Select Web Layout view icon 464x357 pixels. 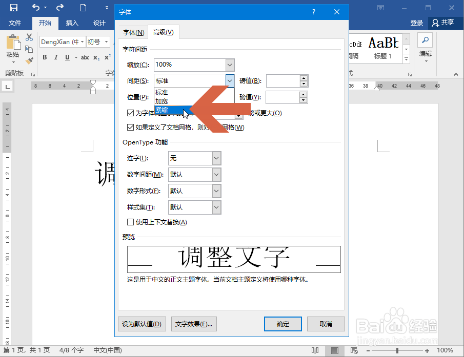pos(354,350)
